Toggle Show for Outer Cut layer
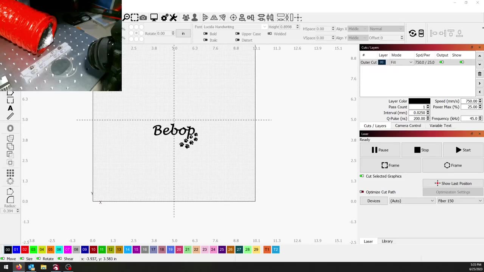Image resolution: width=484 pixels, height=272 pixels. (462, 62)
